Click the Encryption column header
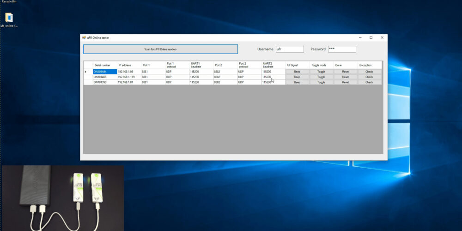 pyautogui.click(x=370, y=65)
